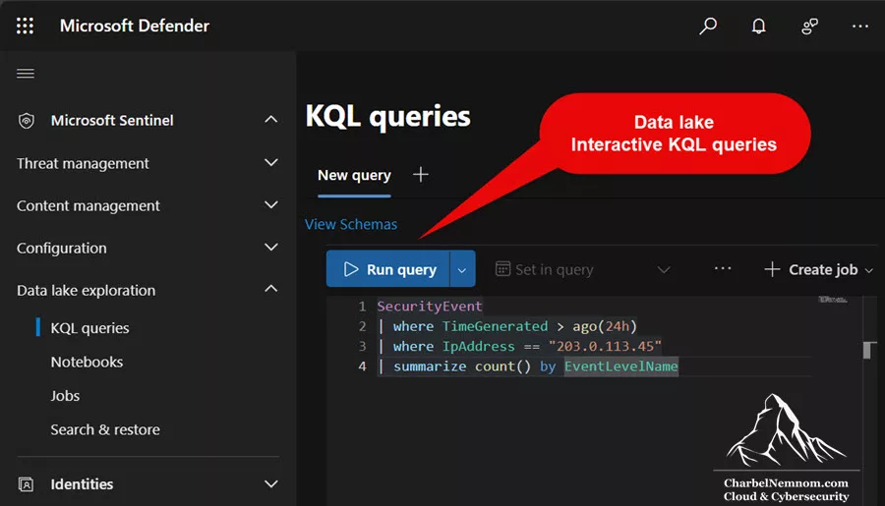Click the editor's vertical scrollbar thumb
This screenshot has height=506, width=885.
point(869,351)
